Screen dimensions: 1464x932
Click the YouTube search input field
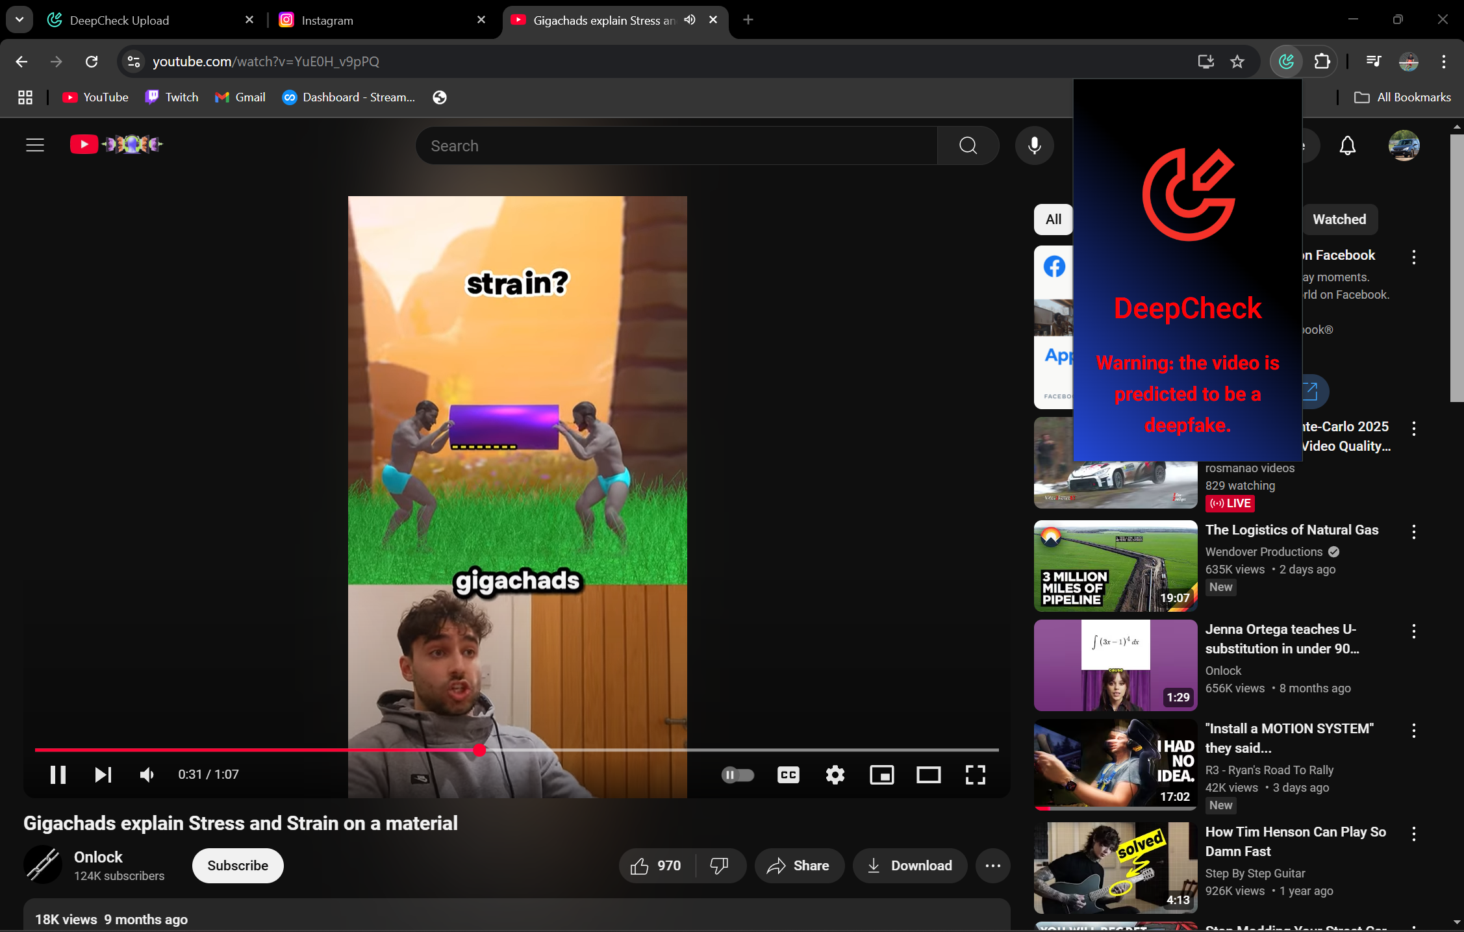tap(675, 145)
